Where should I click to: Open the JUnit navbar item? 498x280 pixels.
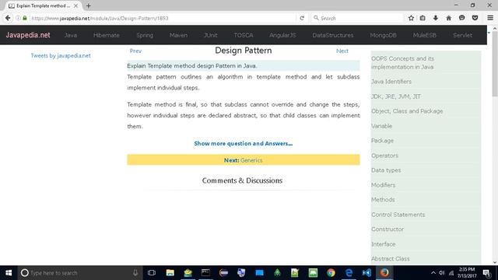tap(211, 35)
